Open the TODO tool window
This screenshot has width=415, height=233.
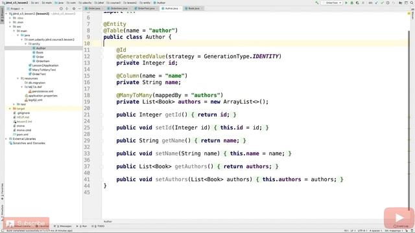[x=98, y=226]
